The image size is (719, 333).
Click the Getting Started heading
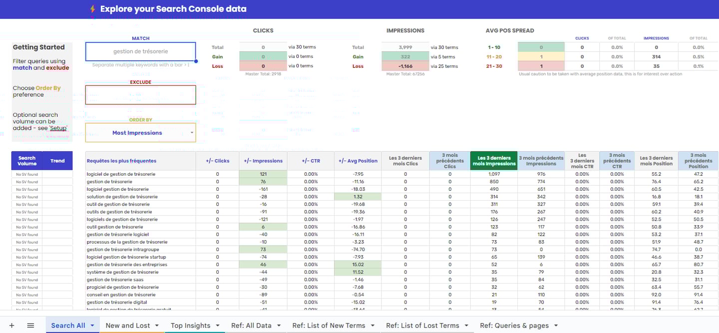pyautogui.click(x=39, y=47)
